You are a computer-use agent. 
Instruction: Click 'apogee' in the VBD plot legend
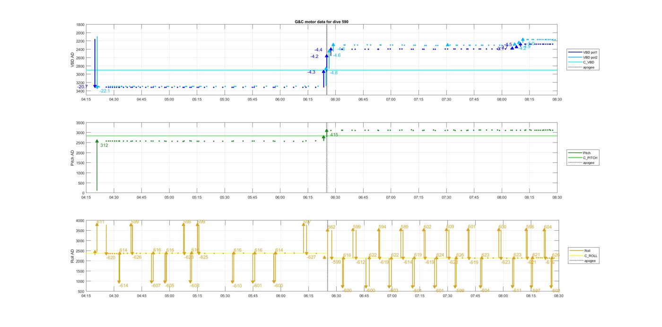coord(588,67)
